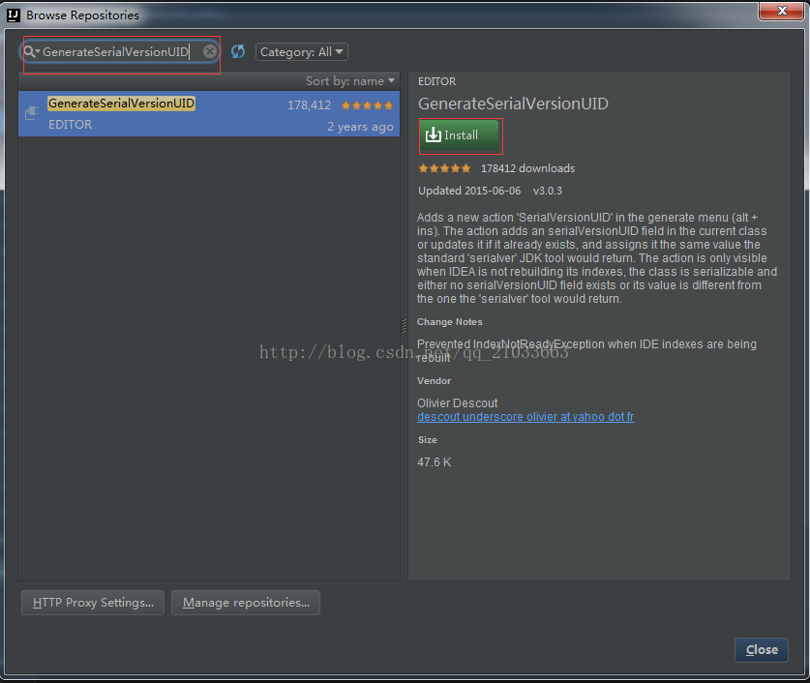
Task: Click the '178,412' download count in the list row
Action: pyautogui.click(x=309, y=105)
